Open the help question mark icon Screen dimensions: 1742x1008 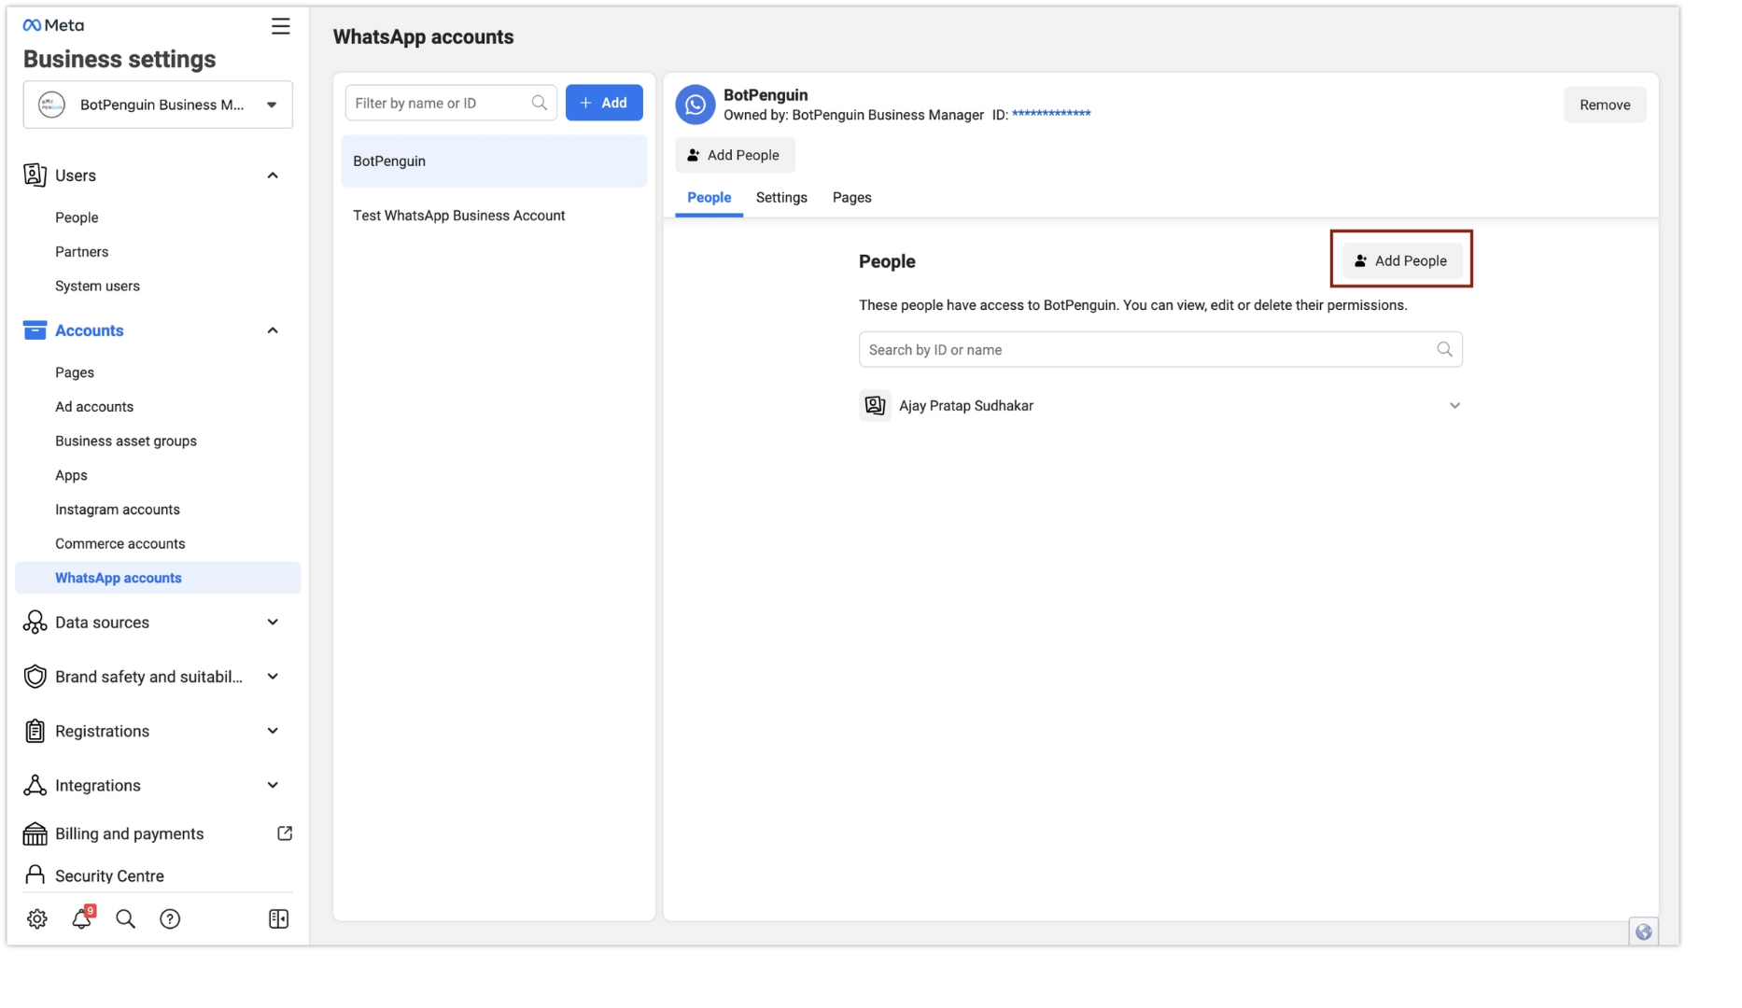tap(170, 919)
